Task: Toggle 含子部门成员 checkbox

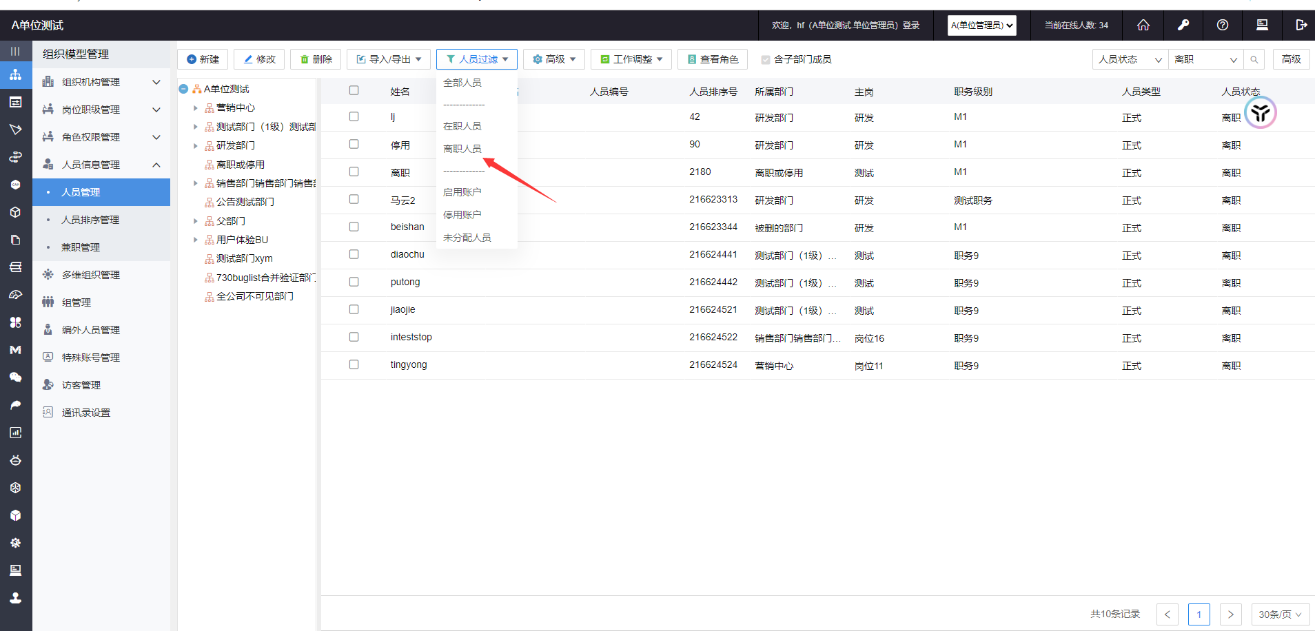Action: pyautogui.click(x=765, y=60)
